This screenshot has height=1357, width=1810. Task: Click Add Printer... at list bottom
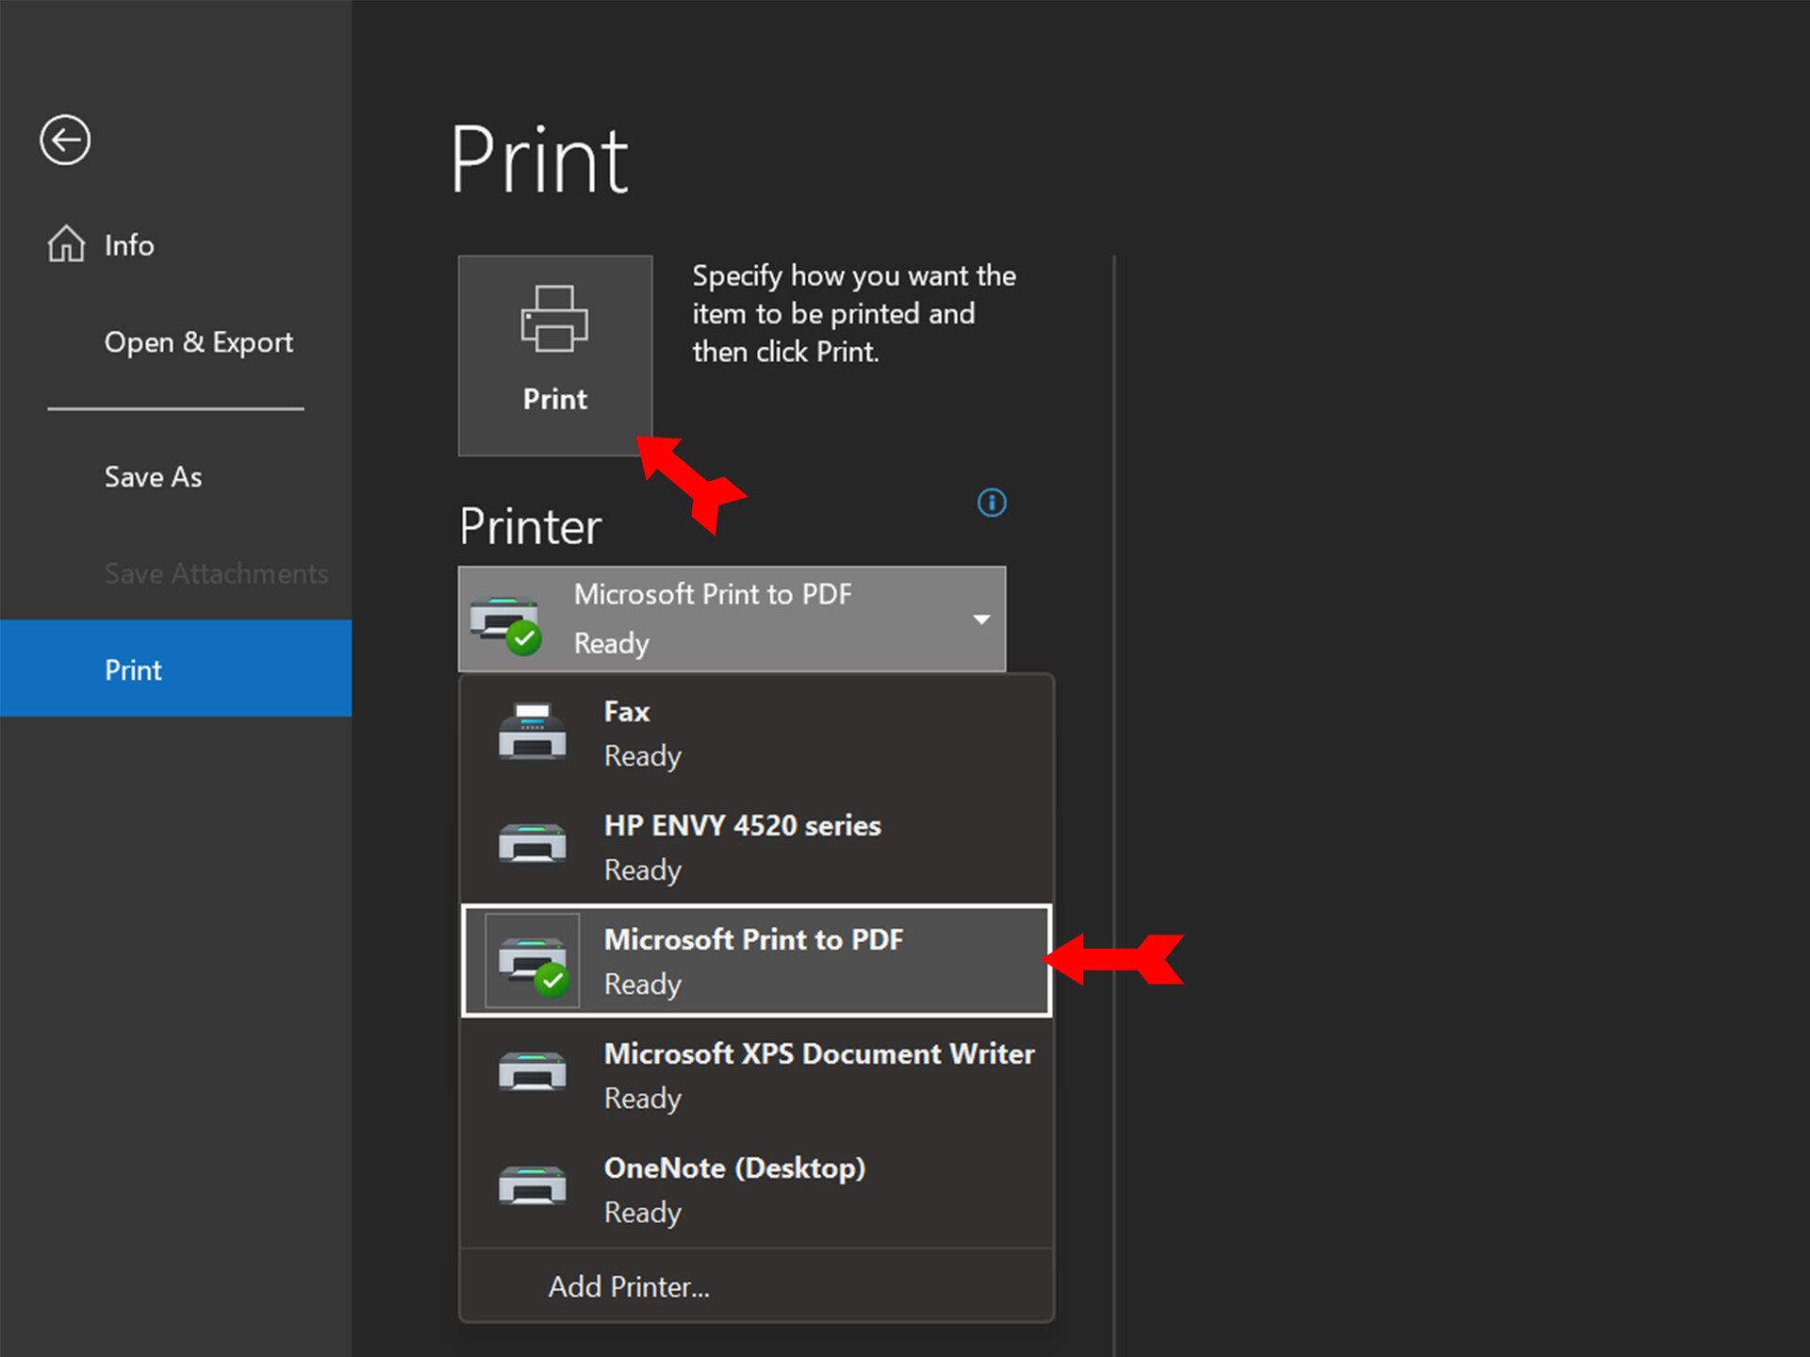pos(629,1287)
